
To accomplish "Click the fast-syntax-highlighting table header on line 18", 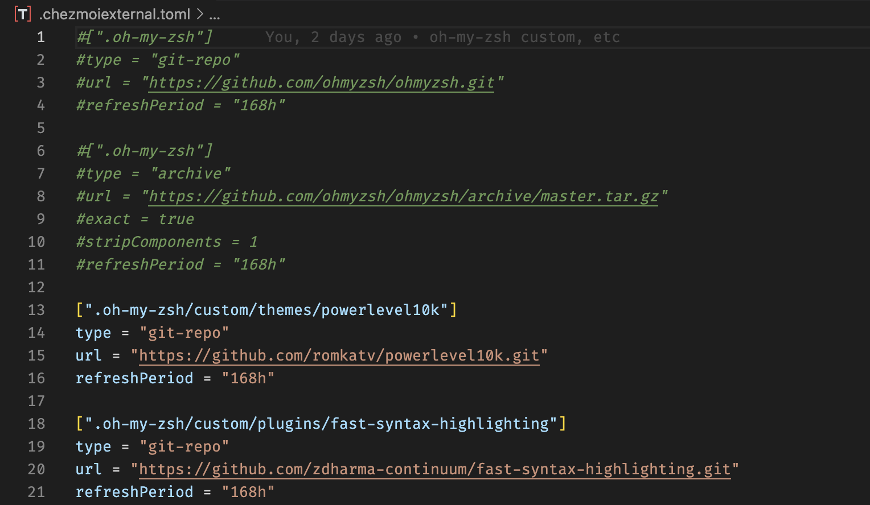I will (321, 424).
